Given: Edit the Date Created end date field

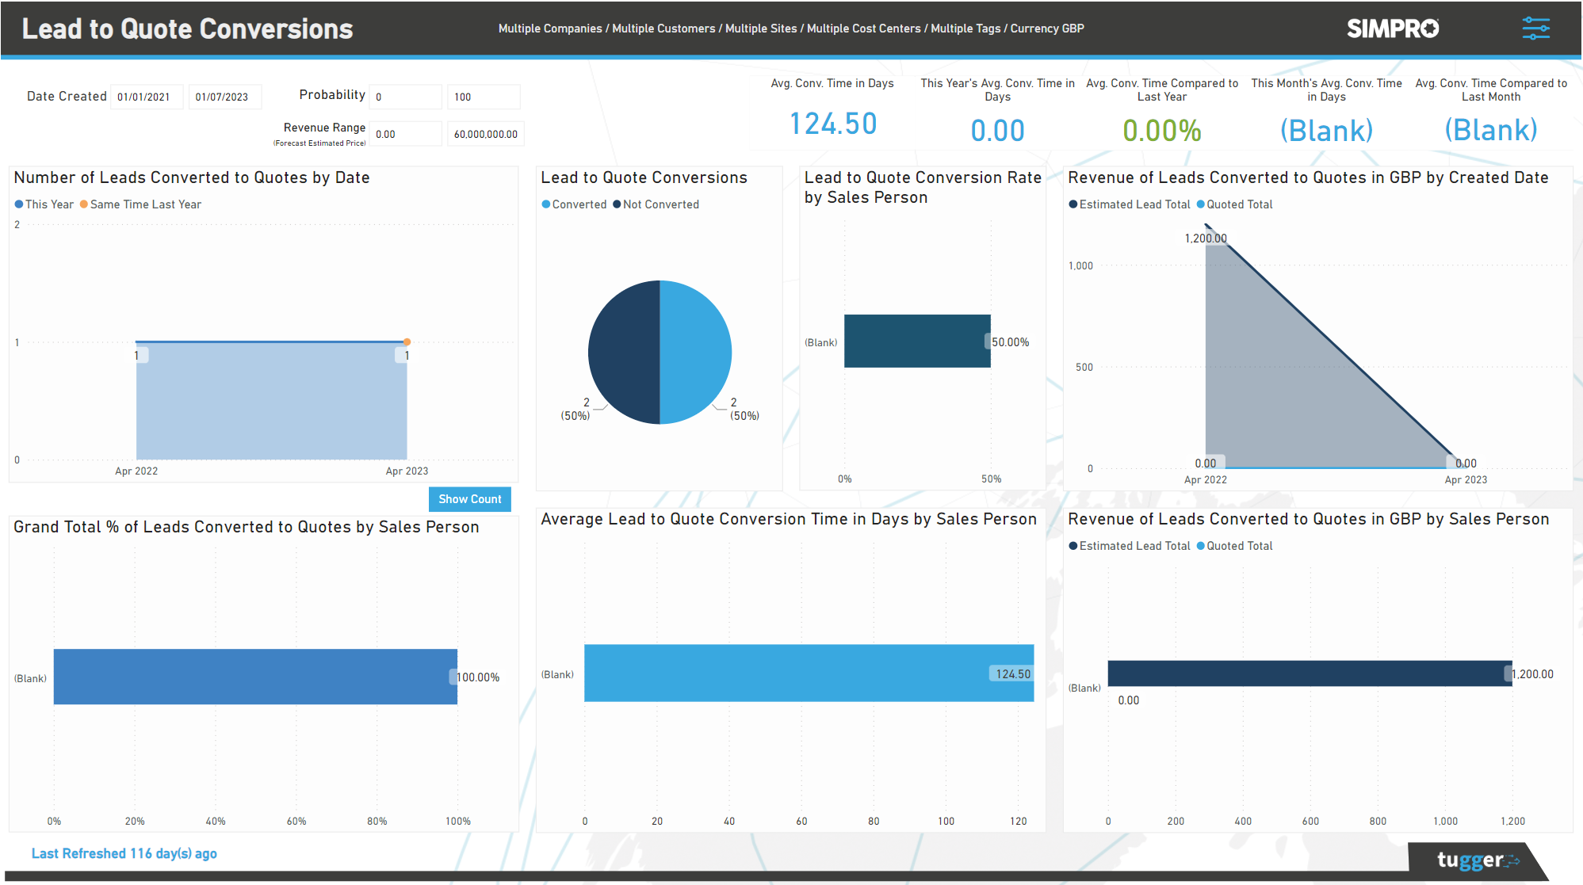Looking at the screenshot, I should pos(225,96).
